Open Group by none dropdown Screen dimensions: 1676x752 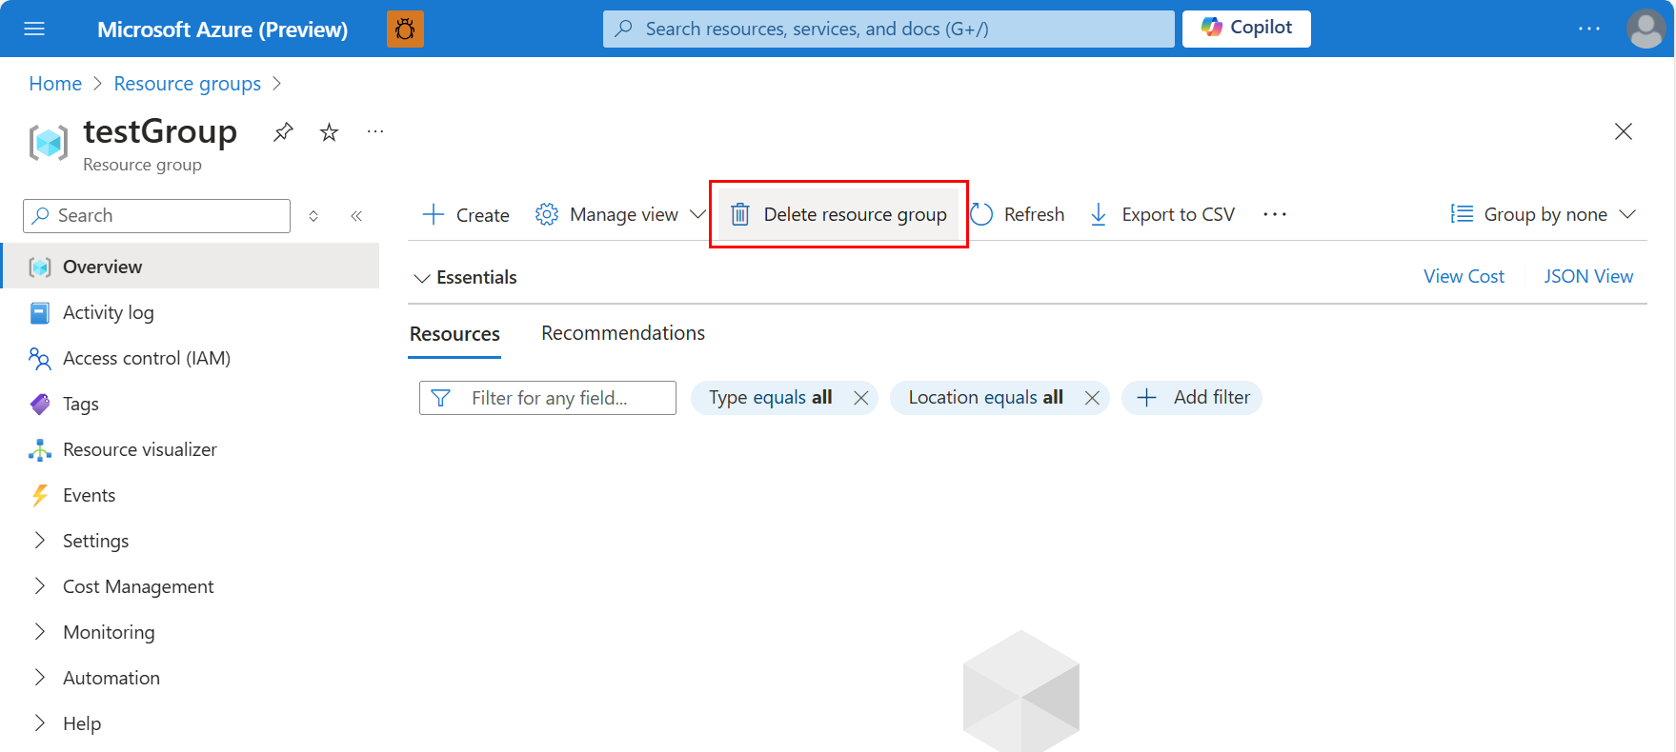1544,215
